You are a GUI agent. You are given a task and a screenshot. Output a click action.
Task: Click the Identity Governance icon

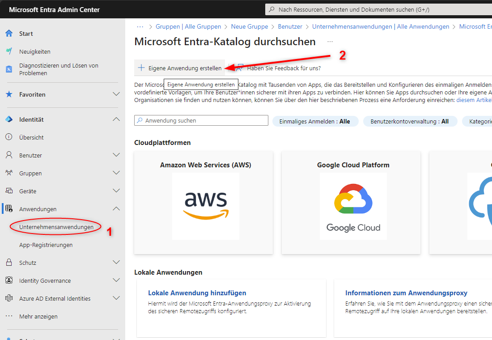(9, 280)
